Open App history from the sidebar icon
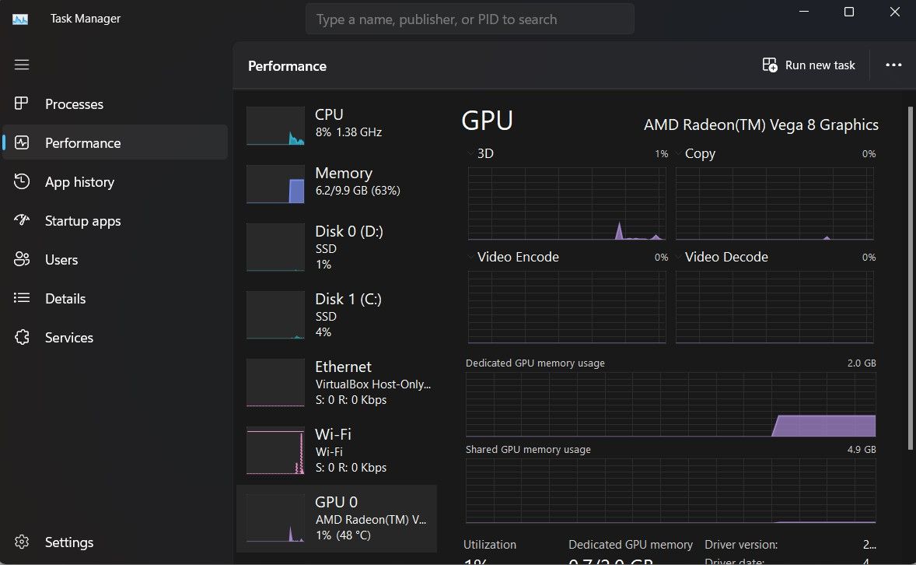This screenshot has height=565, width=916. coord(21,181)
